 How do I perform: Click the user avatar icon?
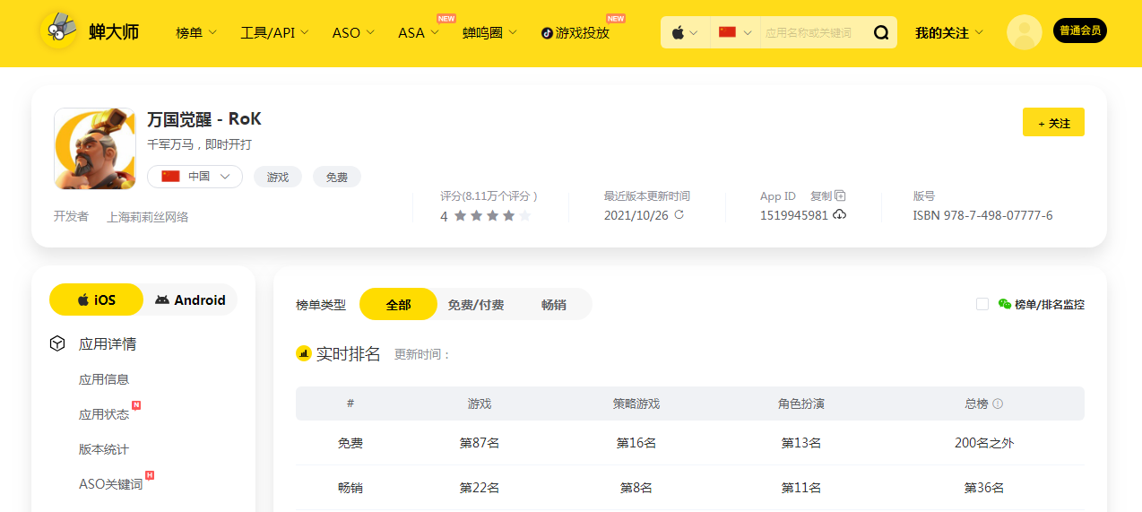1024,32
